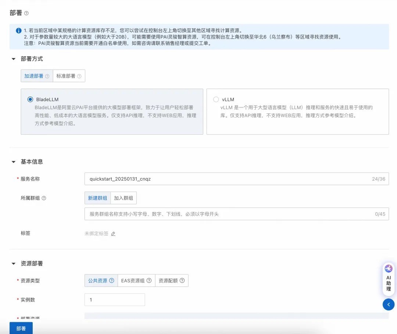The width and height of the screenshot is (397, 334).
Task: Collapse the 部署方式 section
Action: point(14,59)
